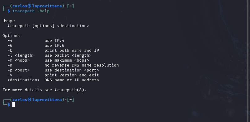Click the '-6' option for IPv6

[x=10, y=46]
